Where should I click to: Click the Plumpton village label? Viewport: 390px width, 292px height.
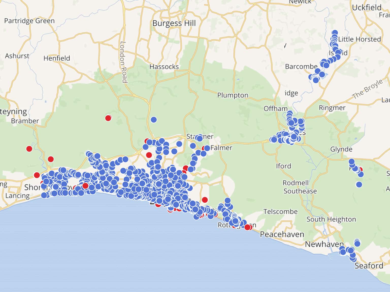tap(233, 95)
